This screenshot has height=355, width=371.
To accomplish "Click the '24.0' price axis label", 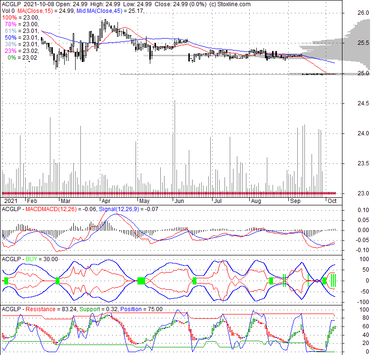I will pyautogui.click(x=363, y=133).
